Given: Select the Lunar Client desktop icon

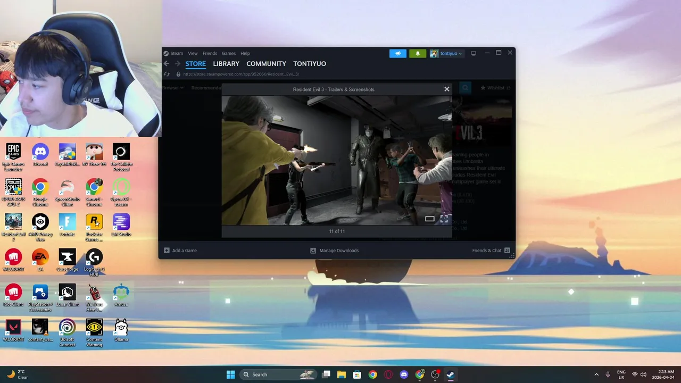Looking at the screenshot, I should pyautogui.click(x=68, y=295).
